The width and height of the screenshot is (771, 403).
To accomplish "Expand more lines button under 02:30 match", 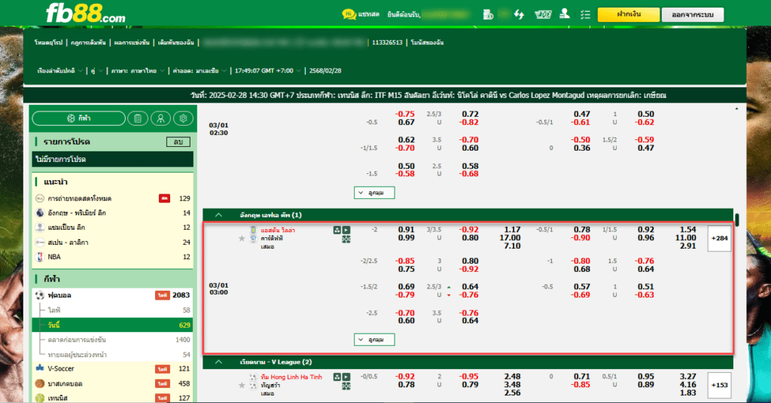I will point(374,192).
